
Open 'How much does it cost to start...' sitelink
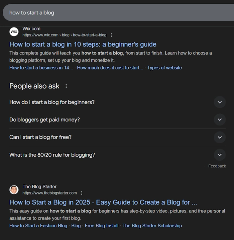pos(110,68)
